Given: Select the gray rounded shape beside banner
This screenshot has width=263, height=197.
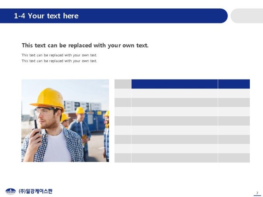Looking at the screenshot, I should click(x=247, y=16).
